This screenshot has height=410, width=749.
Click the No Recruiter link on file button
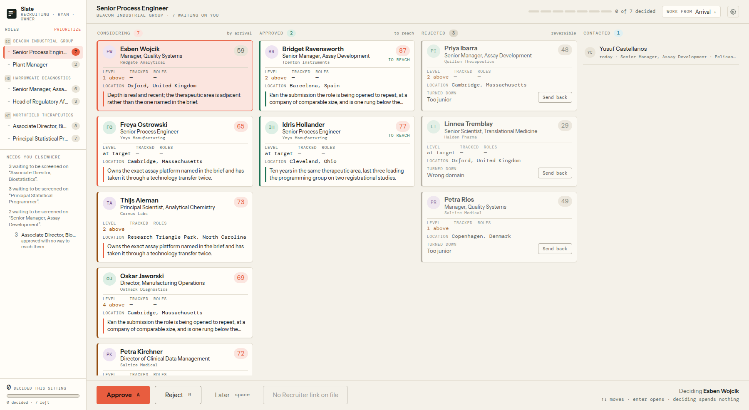pos(305,395)
